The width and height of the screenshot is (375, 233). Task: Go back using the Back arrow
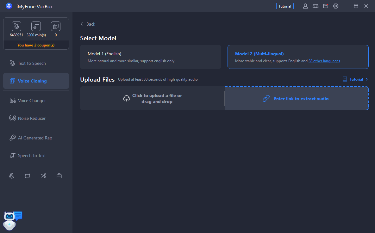88,24
